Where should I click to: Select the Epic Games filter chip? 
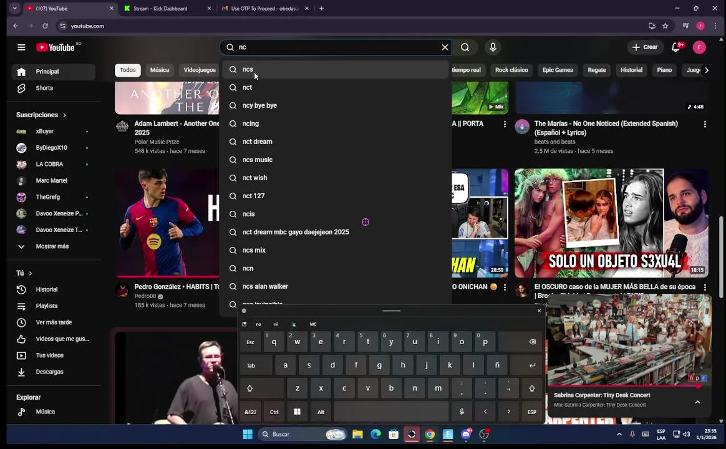(558, 70)
